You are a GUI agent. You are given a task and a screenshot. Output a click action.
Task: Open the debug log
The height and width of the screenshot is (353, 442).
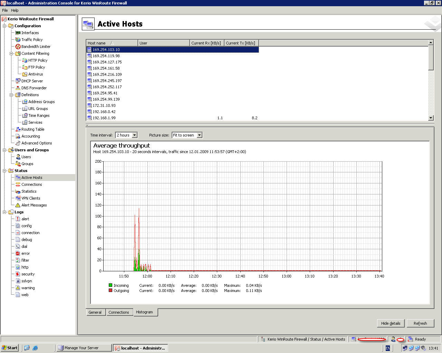tap(27, 240)
